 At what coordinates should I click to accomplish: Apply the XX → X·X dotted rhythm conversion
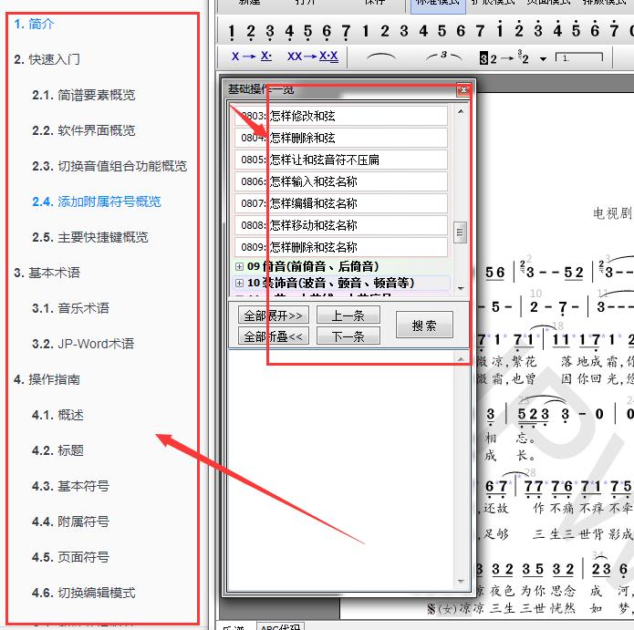pos(313,57)
